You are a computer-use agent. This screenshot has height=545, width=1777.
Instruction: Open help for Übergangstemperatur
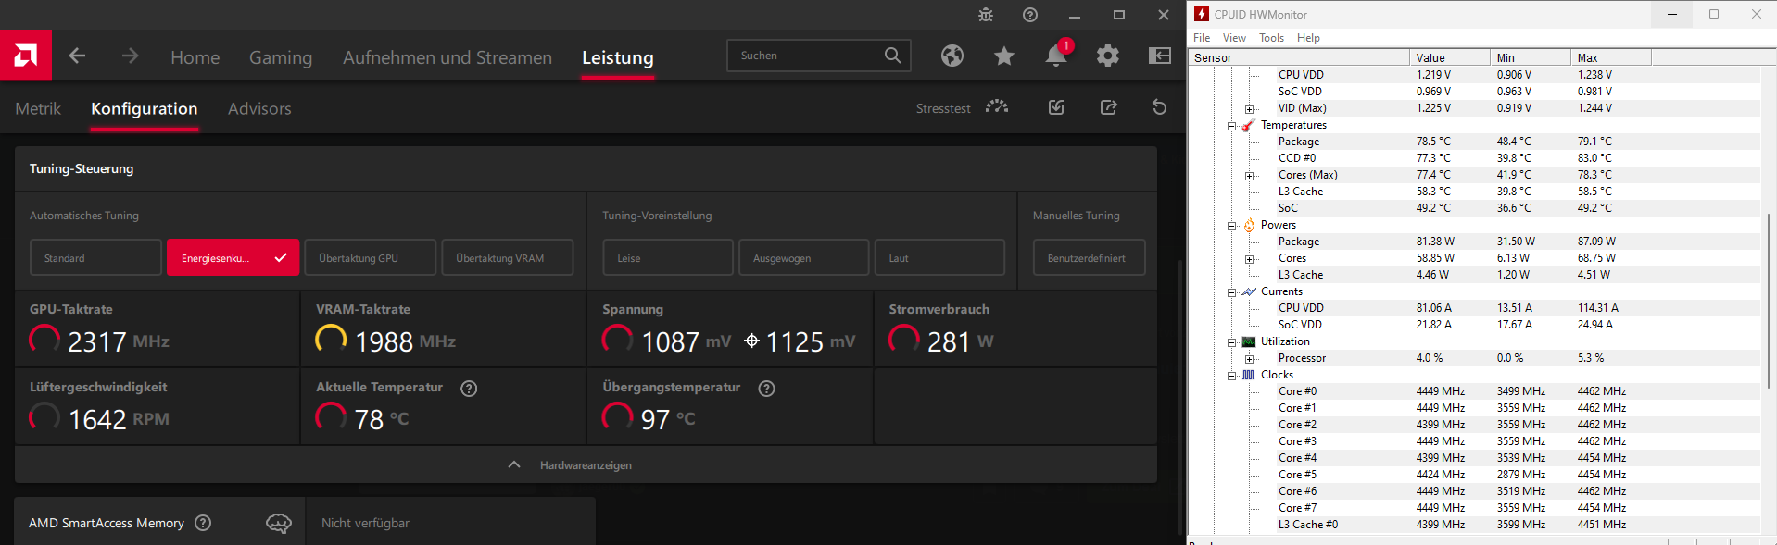766,389
